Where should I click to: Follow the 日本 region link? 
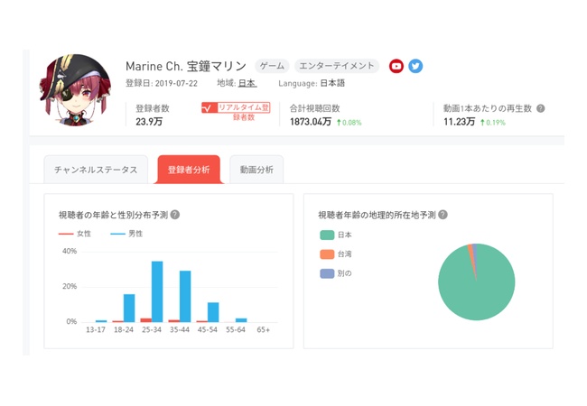(247, 83)
